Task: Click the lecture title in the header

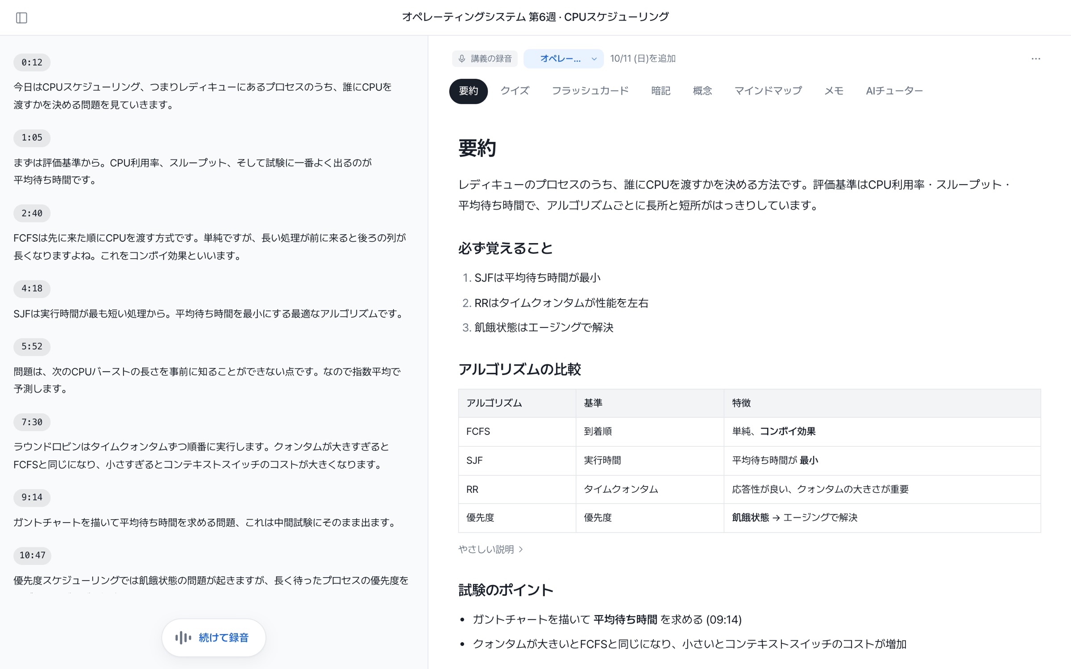Action: click(535, 17)
